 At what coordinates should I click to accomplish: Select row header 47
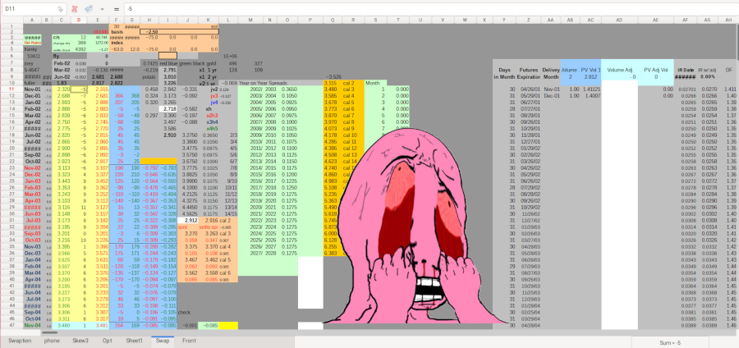tap(11, 325)
